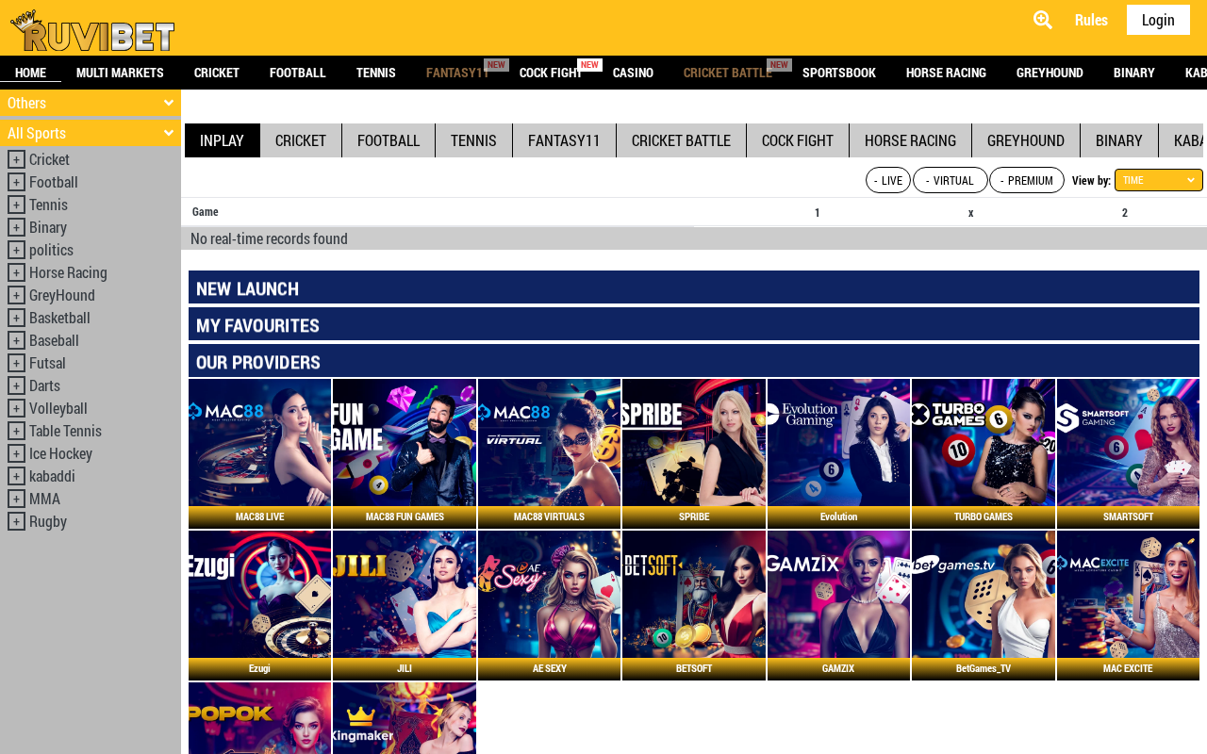Viewport: 1207px width, 754px height.
Task: Open the zoom magnifier icon in header
Action: 1043,20
